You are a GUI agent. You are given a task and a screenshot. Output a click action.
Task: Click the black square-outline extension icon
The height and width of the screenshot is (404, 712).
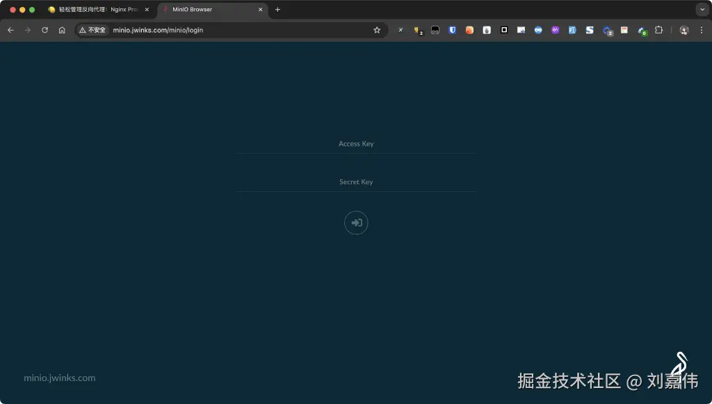point(504,30)
